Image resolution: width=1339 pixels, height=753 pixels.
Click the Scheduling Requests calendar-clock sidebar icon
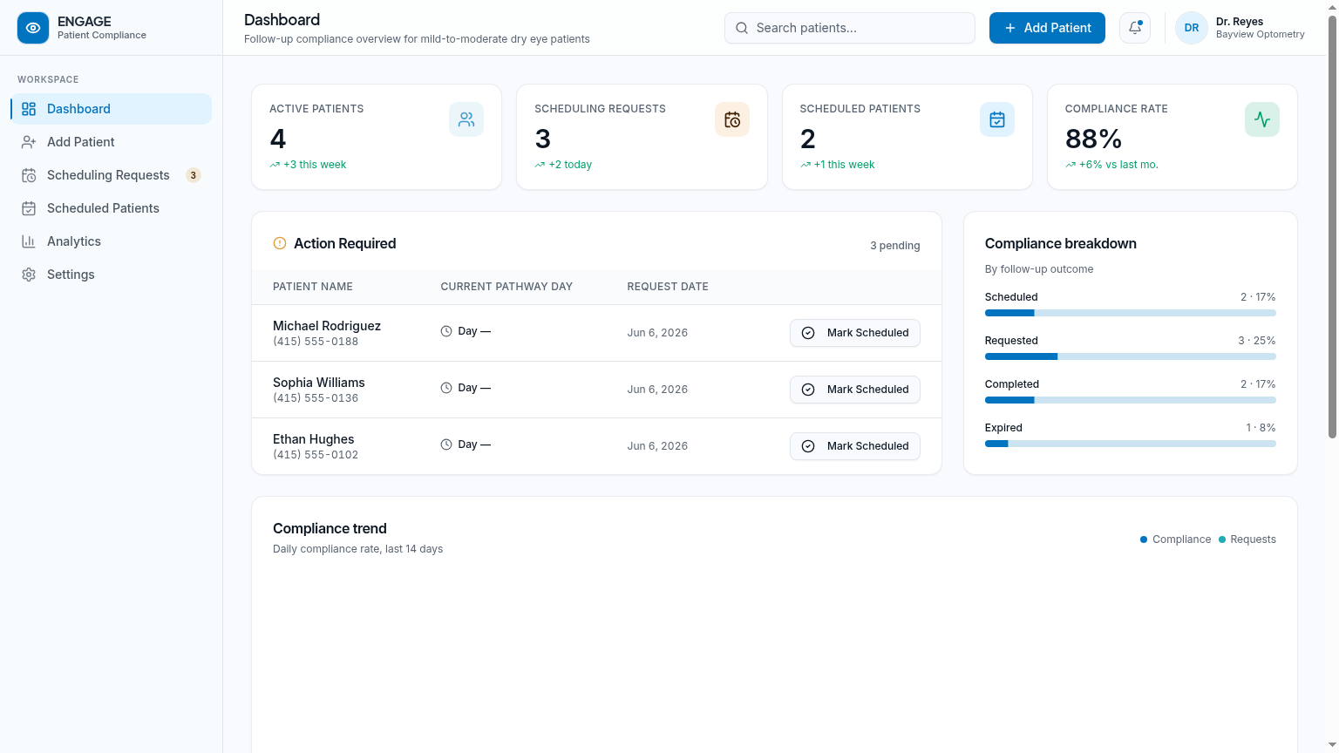pos(29,175)
